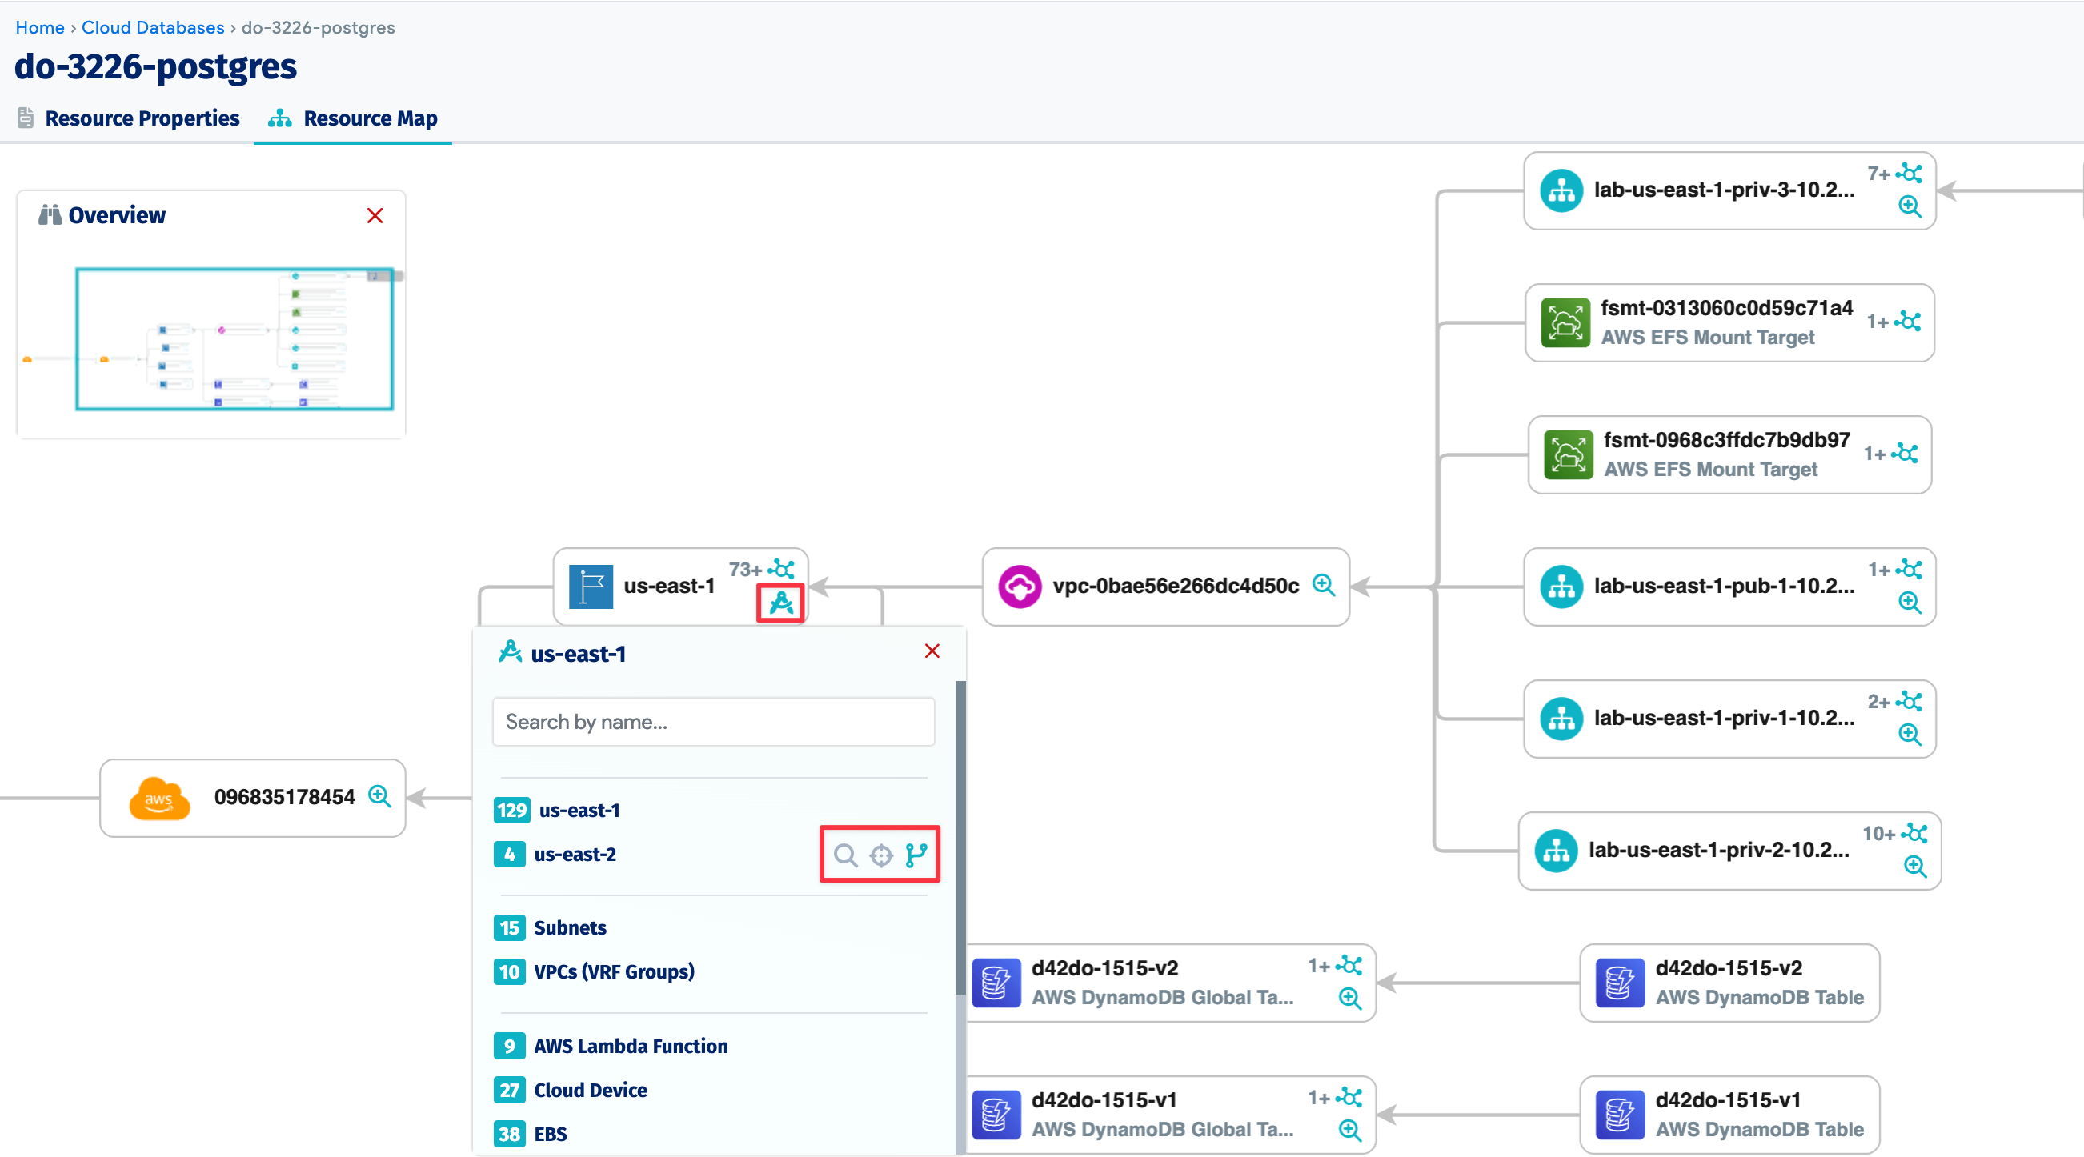This screenshot has height=1157, width=2084.
Task: Click the zoom icon on d42do-1515-v2 global table
Action: 1349,999
